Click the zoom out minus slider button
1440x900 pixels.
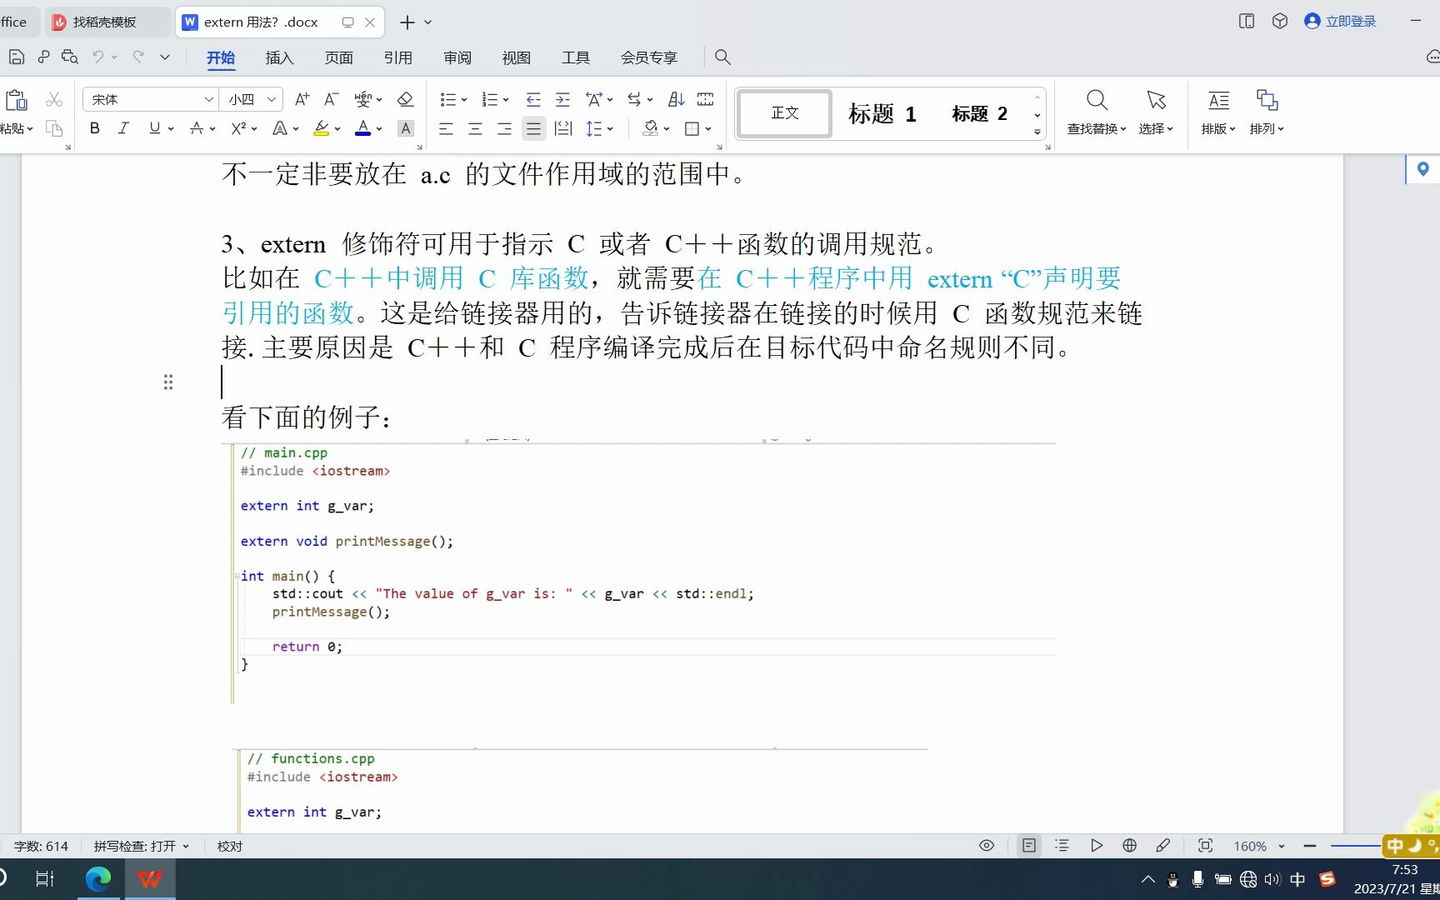coord(1310,846)
